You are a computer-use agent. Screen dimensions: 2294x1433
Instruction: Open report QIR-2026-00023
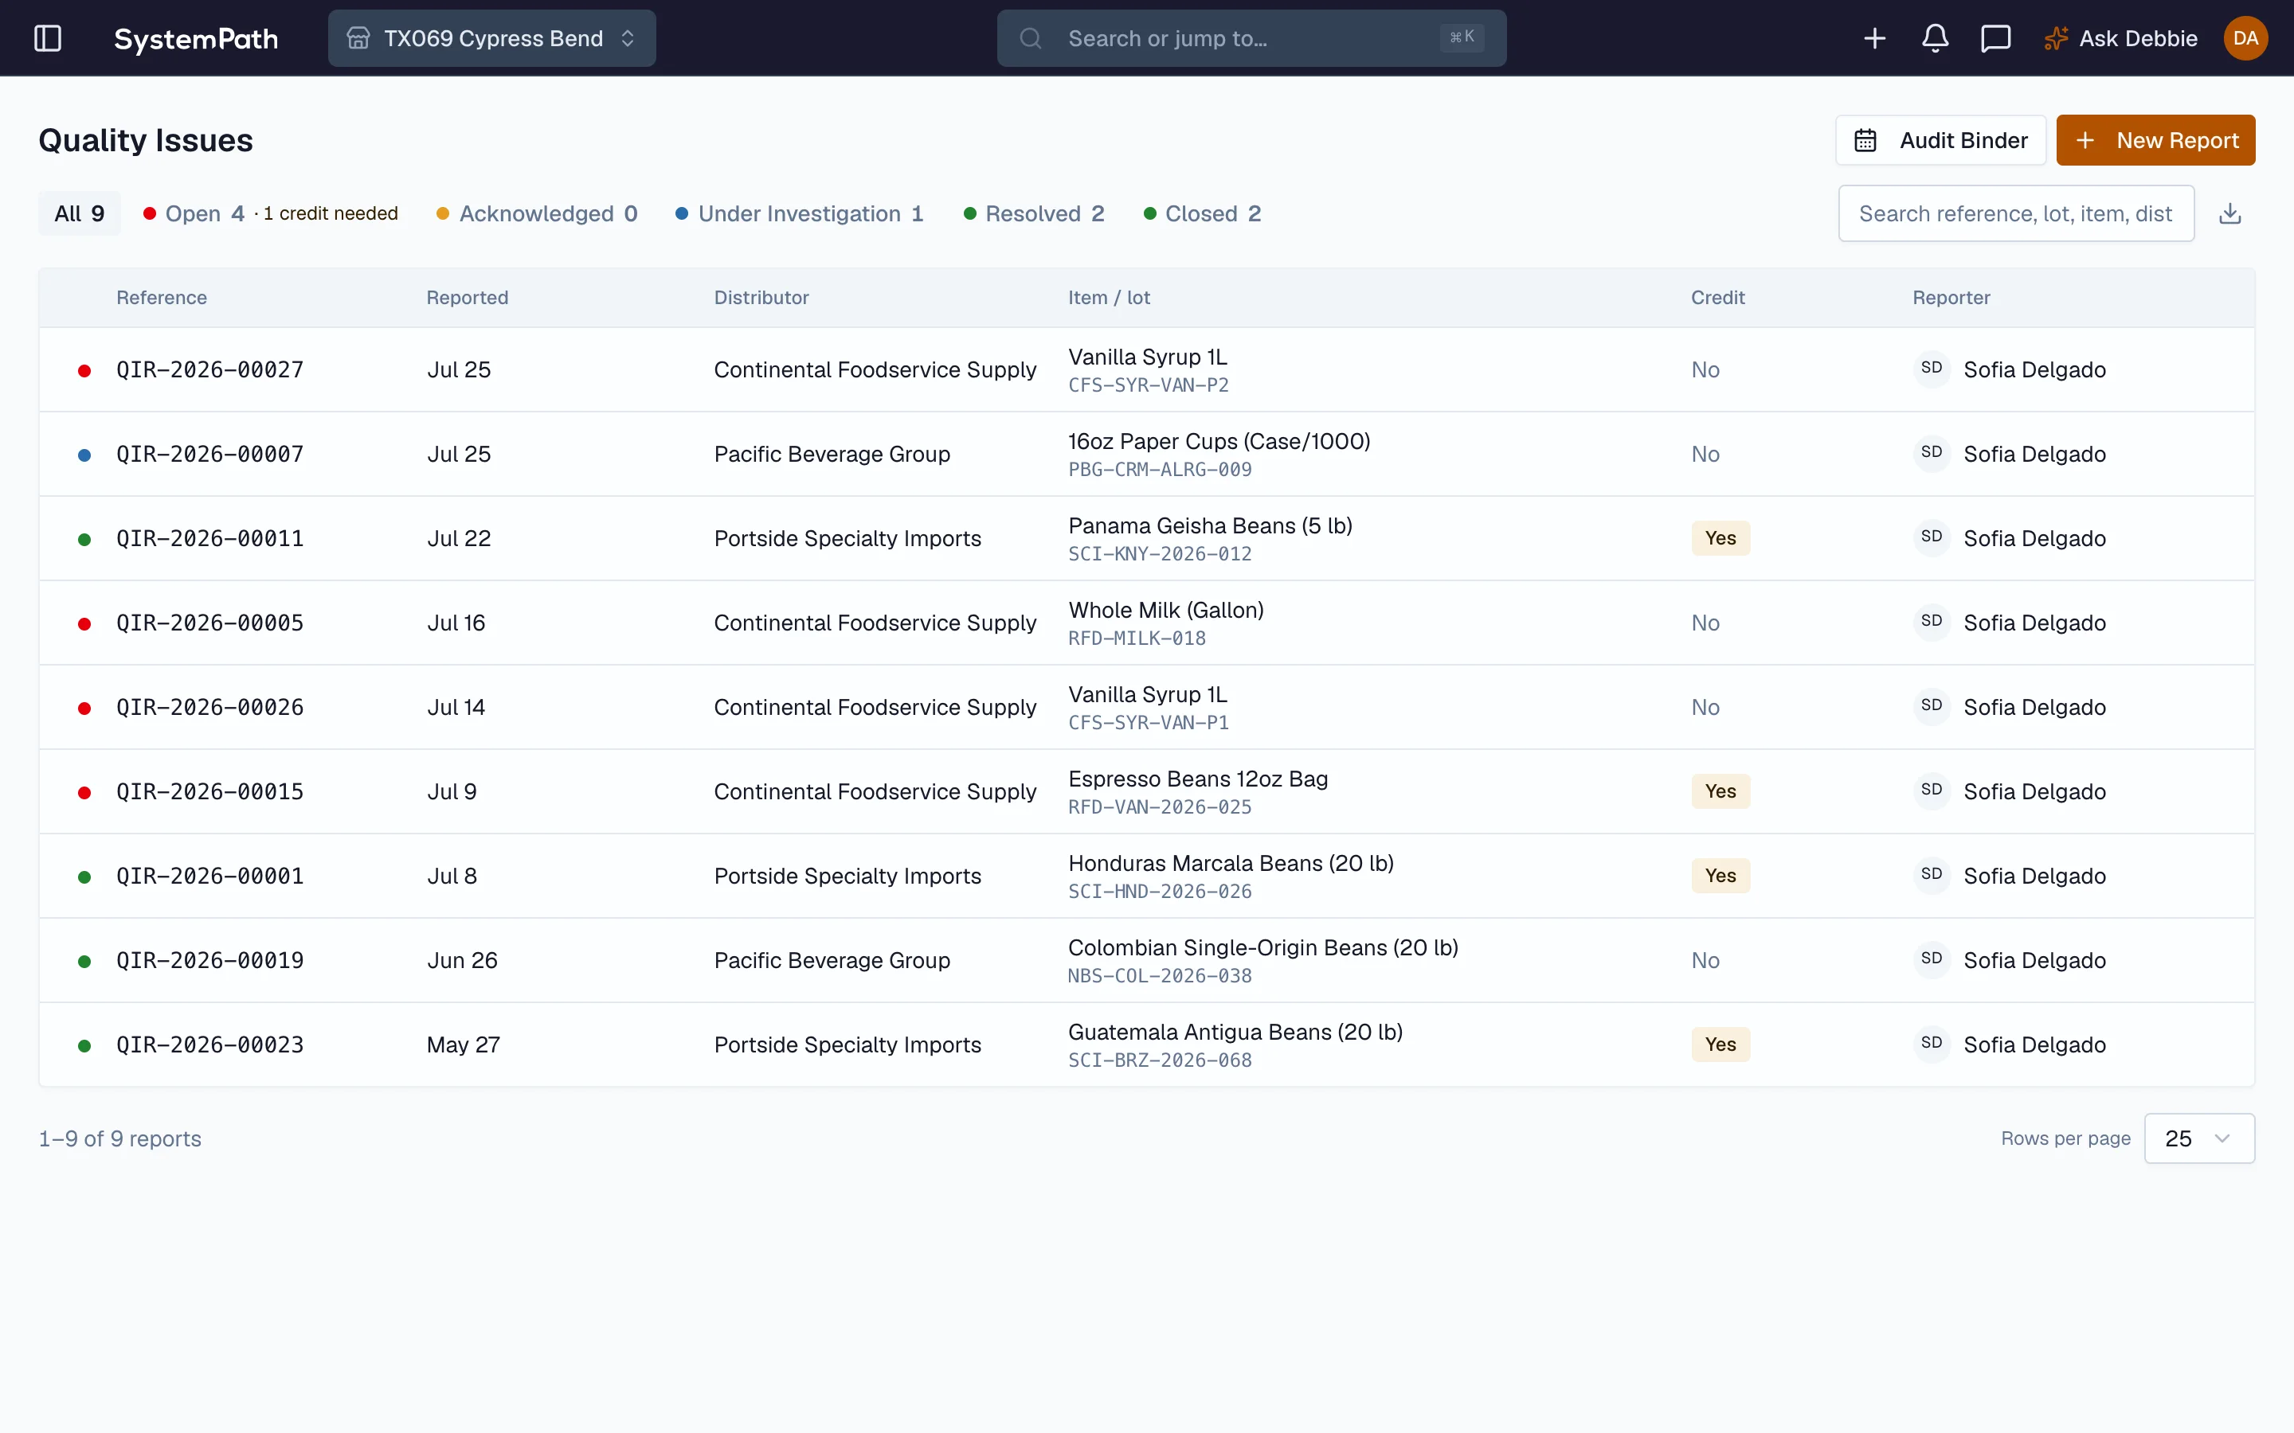click(x=209, y=1044)
